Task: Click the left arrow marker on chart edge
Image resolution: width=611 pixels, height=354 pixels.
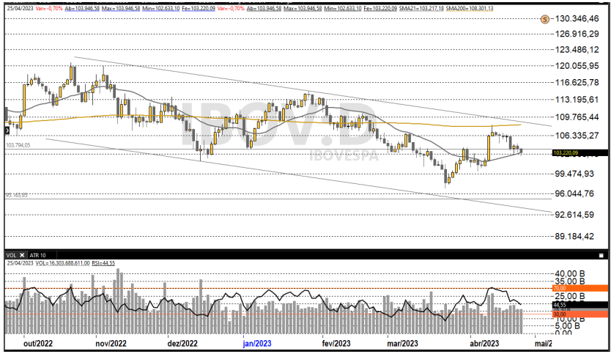Action: click(8, 130)
